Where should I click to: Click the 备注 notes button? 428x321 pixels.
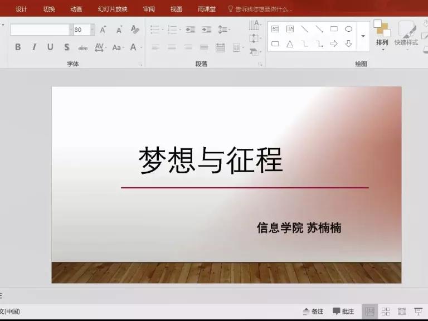(x=313, y=312)
